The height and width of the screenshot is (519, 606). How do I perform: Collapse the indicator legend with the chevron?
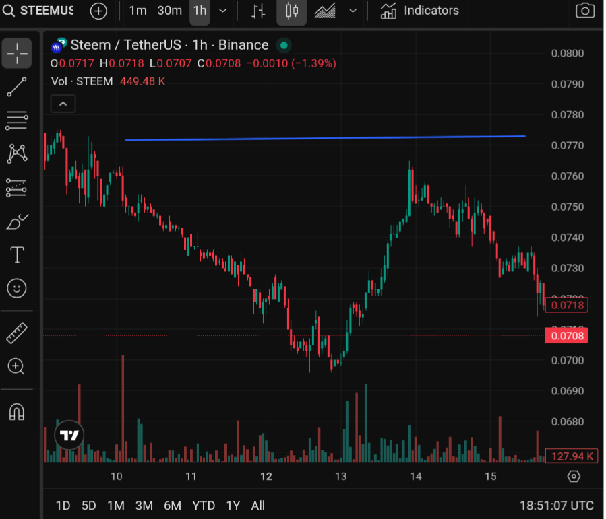[63, 104]
